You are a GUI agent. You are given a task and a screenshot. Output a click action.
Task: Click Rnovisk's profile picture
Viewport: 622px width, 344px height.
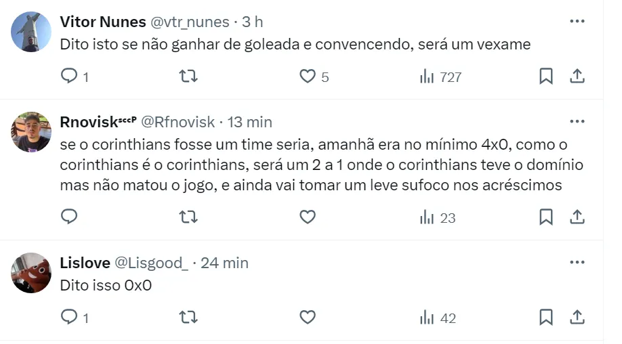pos(31,132)
